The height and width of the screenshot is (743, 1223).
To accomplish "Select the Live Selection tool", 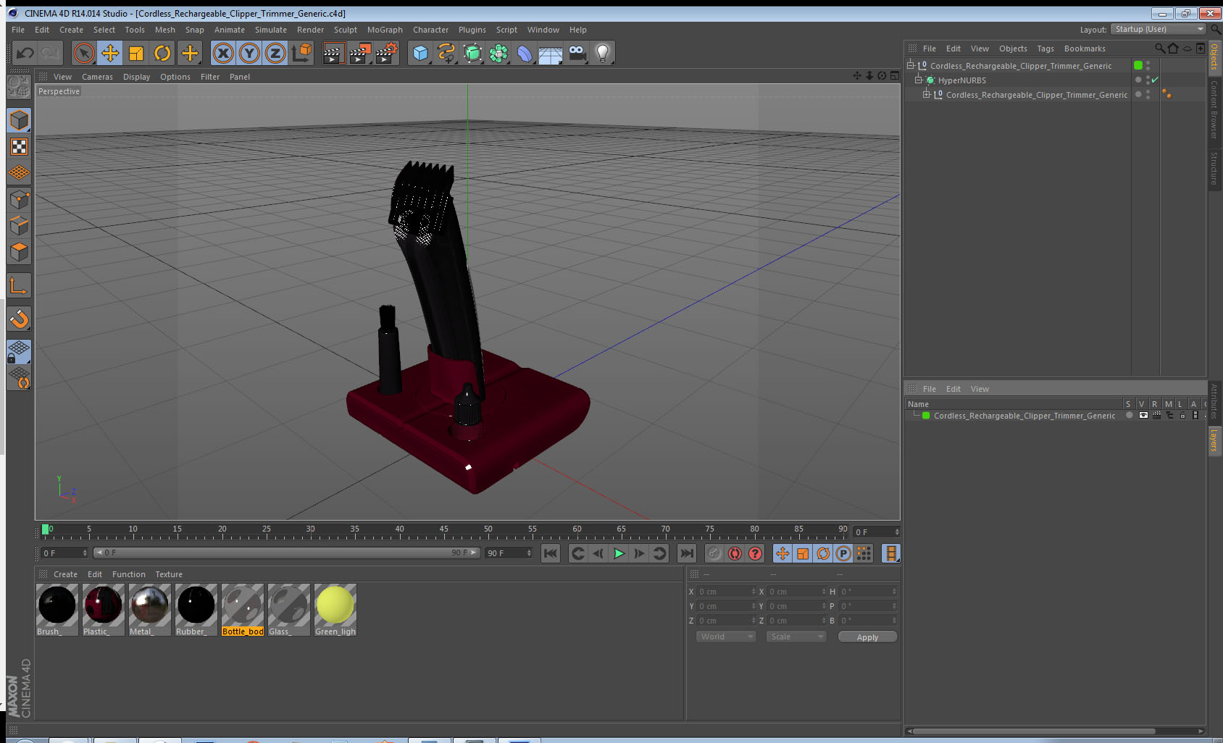I will (x=84, y=53).
